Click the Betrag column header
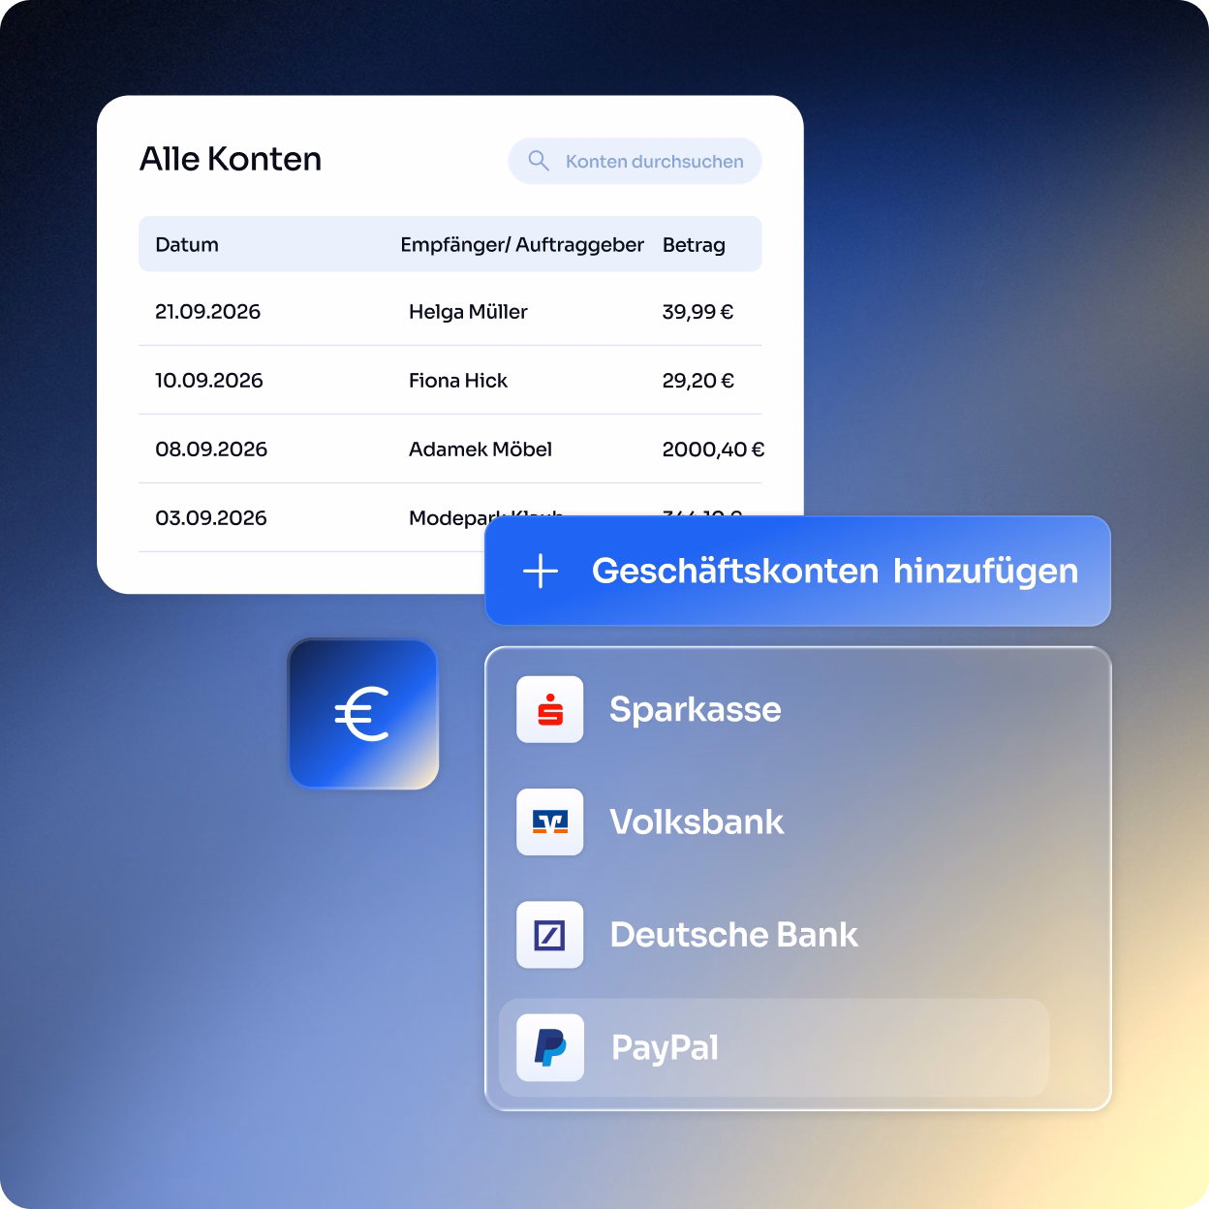Viewport: 1209px width, 1209px height. pos(694,245)
